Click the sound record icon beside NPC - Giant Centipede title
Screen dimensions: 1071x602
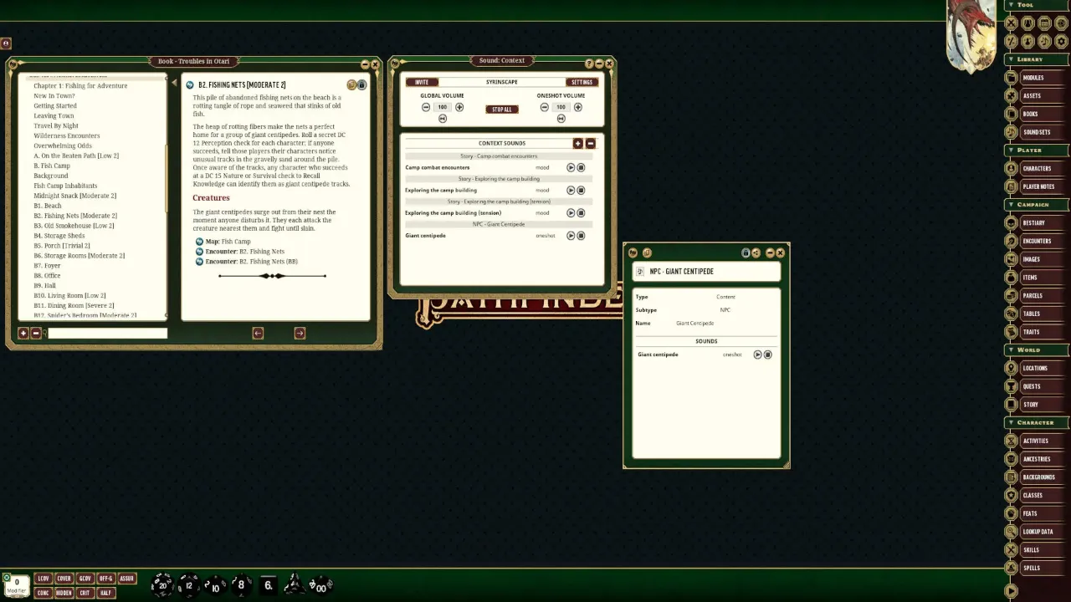click(x=641, y=272)
